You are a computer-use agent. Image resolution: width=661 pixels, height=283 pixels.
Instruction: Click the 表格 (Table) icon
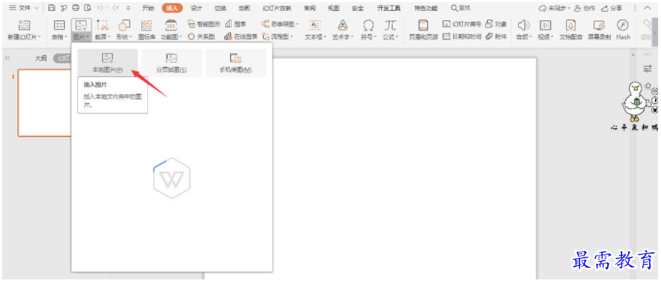[59, 25]
